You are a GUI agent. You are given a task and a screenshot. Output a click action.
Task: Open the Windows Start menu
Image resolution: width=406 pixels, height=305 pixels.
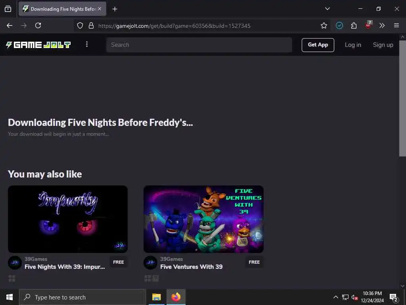pos(10,297)
